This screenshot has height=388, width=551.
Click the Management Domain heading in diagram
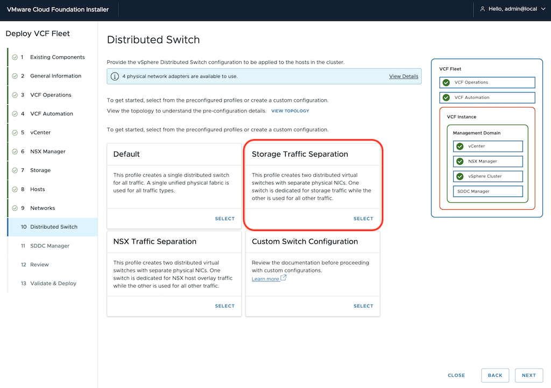tap(477, 133)
